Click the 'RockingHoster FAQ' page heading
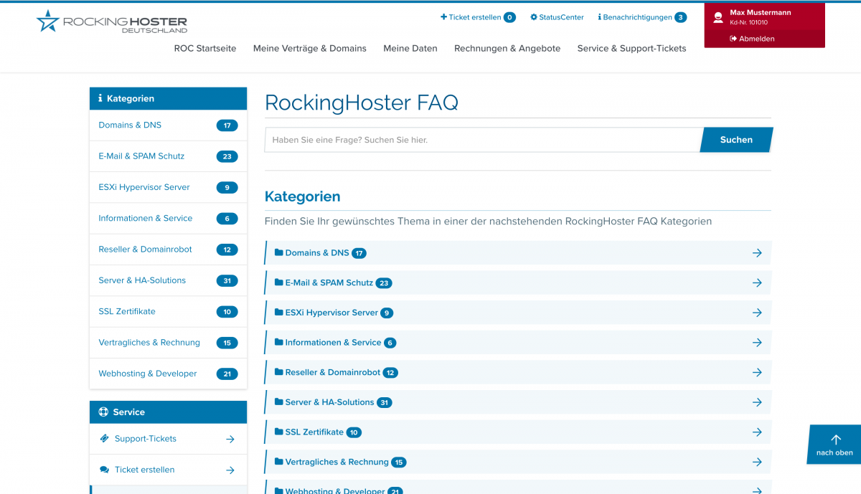The height and width of the screenshot is (494, 861). pyautogui.click(x=361, y=103)
